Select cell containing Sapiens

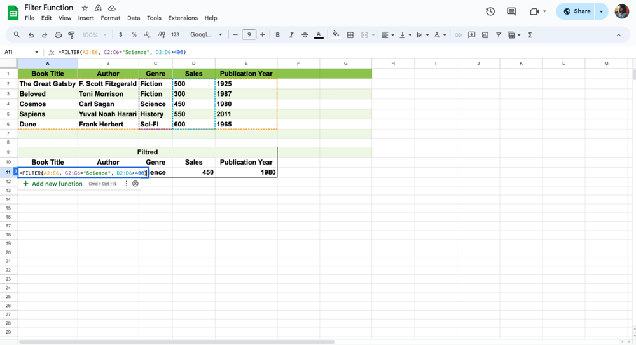point(32,114)
